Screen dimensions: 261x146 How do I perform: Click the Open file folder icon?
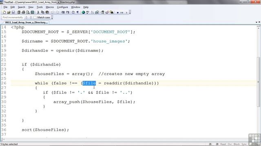(9, 13)
